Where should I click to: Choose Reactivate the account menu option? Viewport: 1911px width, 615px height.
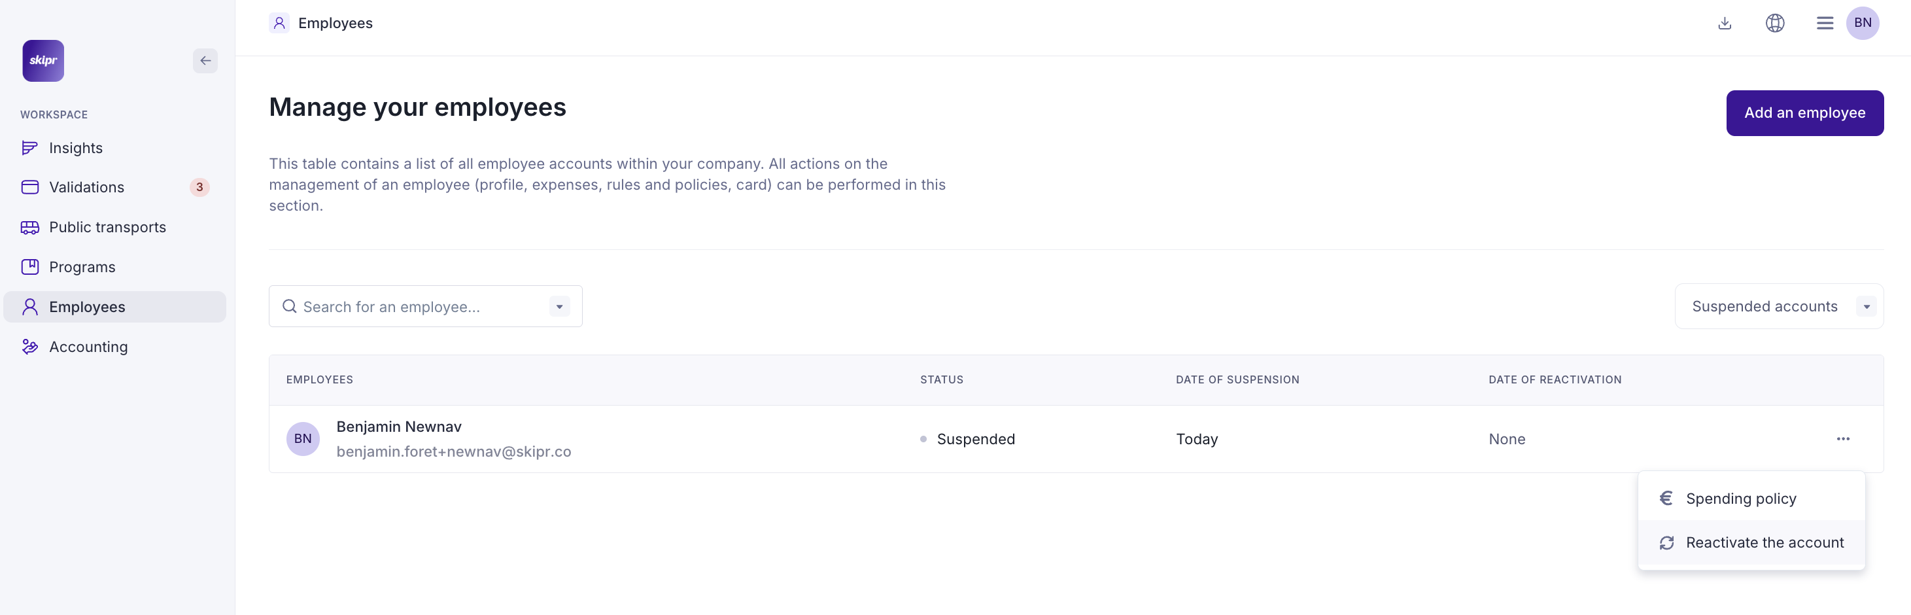click(1764, 542)
